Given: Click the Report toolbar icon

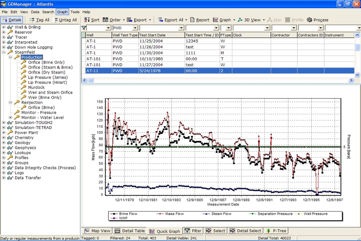Looking at the screenshot, I should point(193,20).
